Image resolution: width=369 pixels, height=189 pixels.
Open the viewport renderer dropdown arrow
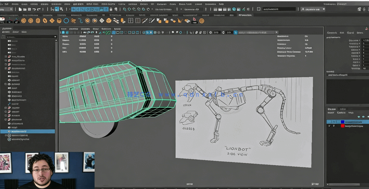[x=277, y=32]
